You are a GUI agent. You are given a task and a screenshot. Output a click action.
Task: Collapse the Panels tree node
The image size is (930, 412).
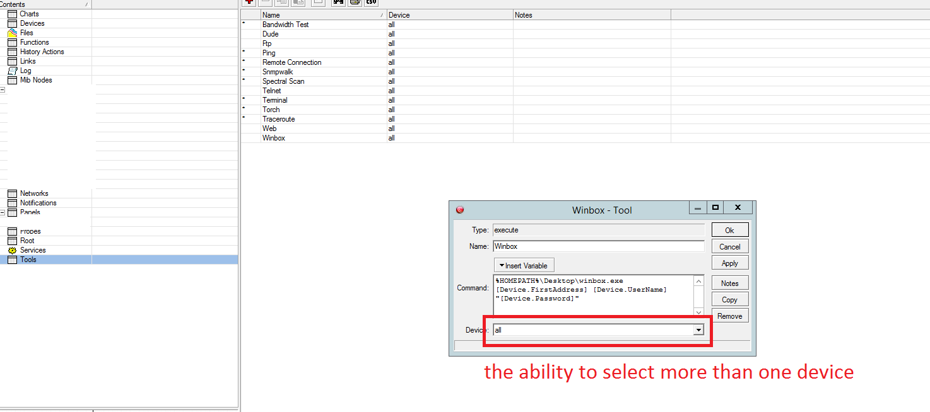pyautogui.click(x=3, y=212)
